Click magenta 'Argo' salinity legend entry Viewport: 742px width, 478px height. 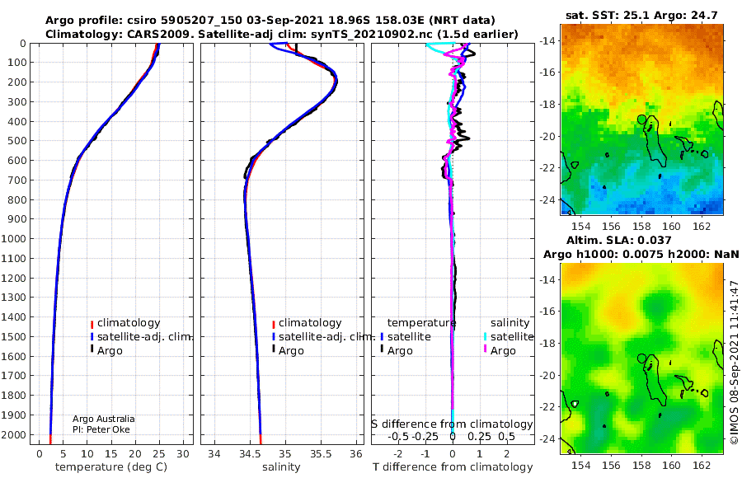pyautogui.click(x=503, y=351)
